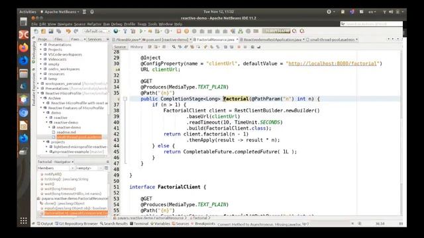Open Firefox from the Ubuntu dock
The height and width of the screenshot is (238, 424).
[x=24, y=48]
